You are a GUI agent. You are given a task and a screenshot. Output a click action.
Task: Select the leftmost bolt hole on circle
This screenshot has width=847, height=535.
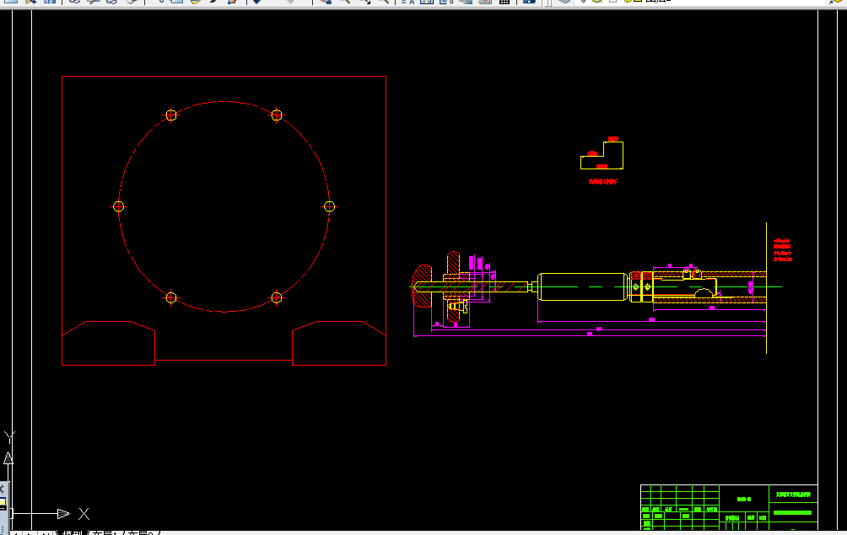pos(119,206)
